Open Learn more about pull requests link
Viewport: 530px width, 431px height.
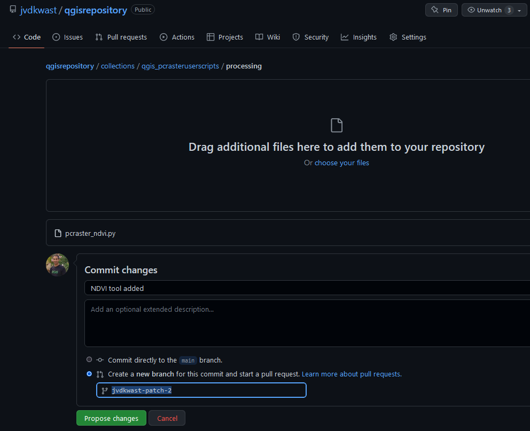352,374
